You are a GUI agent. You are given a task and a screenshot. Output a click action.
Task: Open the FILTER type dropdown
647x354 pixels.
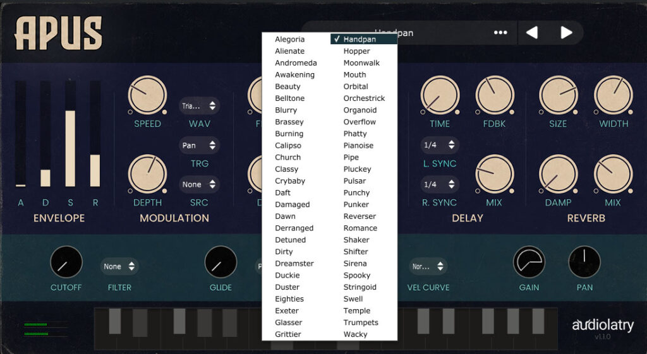point(119,266)
